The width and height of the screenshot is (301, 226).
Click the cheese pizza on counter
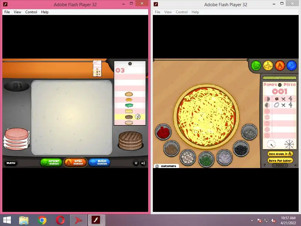click(206, 117)
